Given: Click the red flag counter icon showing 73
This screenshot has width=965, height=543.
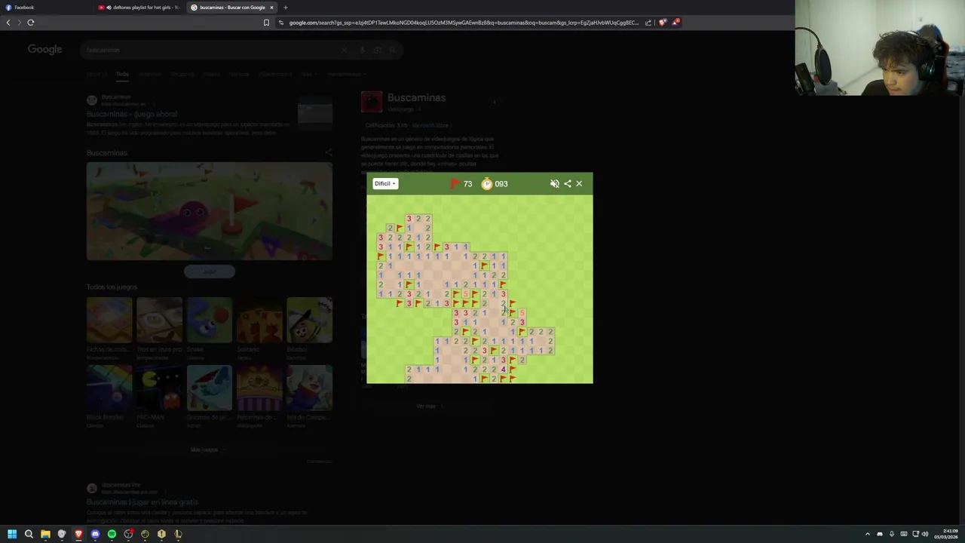Looking at the screenshot, I should pyautogui.click(x=455, y=183).
